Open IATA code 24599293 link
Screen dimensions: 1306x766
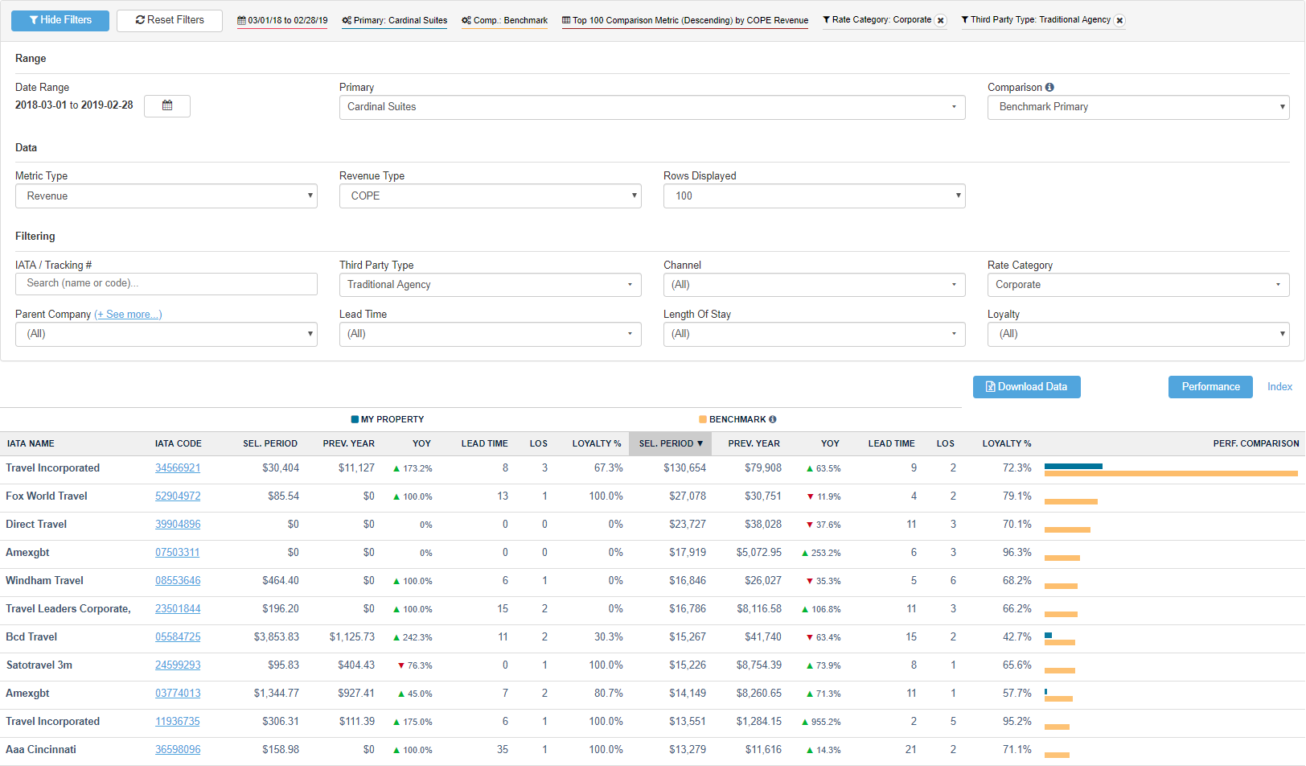178,665
